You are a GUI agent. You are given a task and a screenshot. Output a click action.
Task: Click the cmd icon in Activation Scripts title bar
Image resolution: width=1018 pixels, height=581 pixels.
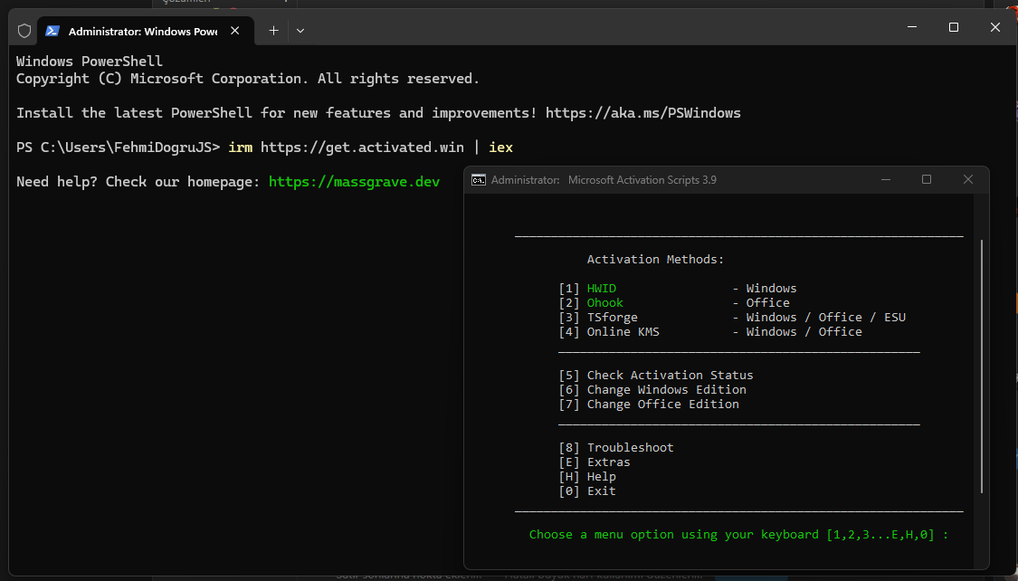pos(479,180)
